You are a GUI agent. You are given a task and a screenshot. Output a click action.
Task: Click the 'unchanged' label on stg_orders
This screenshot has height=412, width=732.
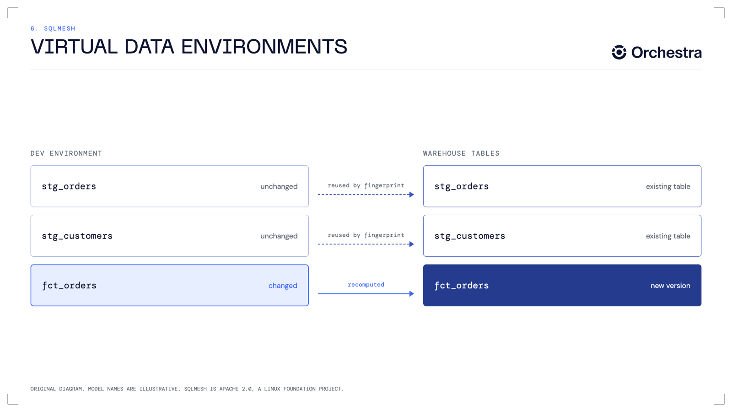[279, 187]
